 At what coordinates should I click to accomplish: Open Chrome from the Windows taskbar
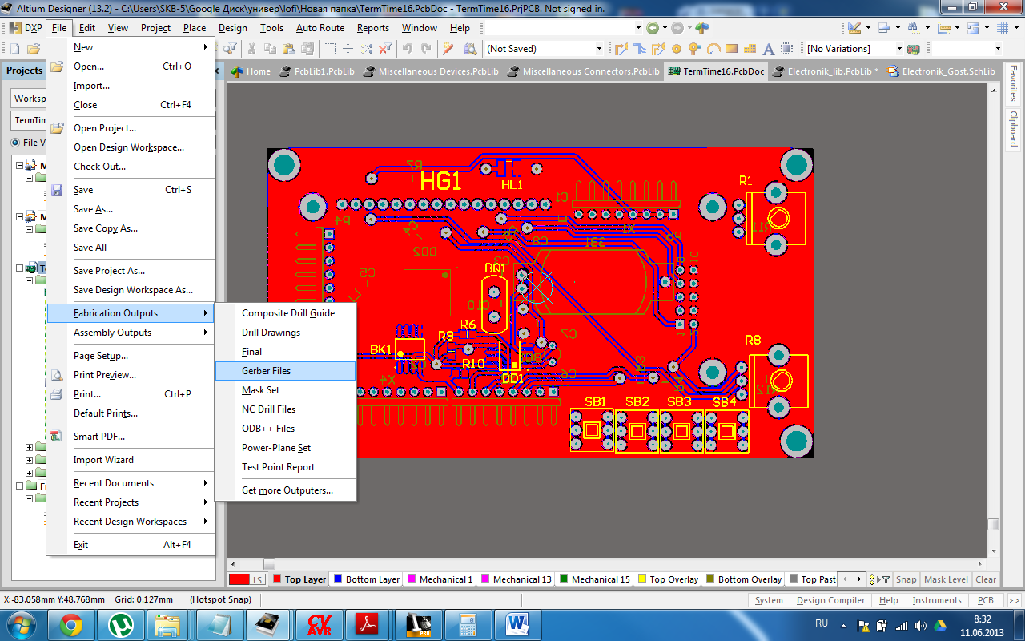click(70, 625)
